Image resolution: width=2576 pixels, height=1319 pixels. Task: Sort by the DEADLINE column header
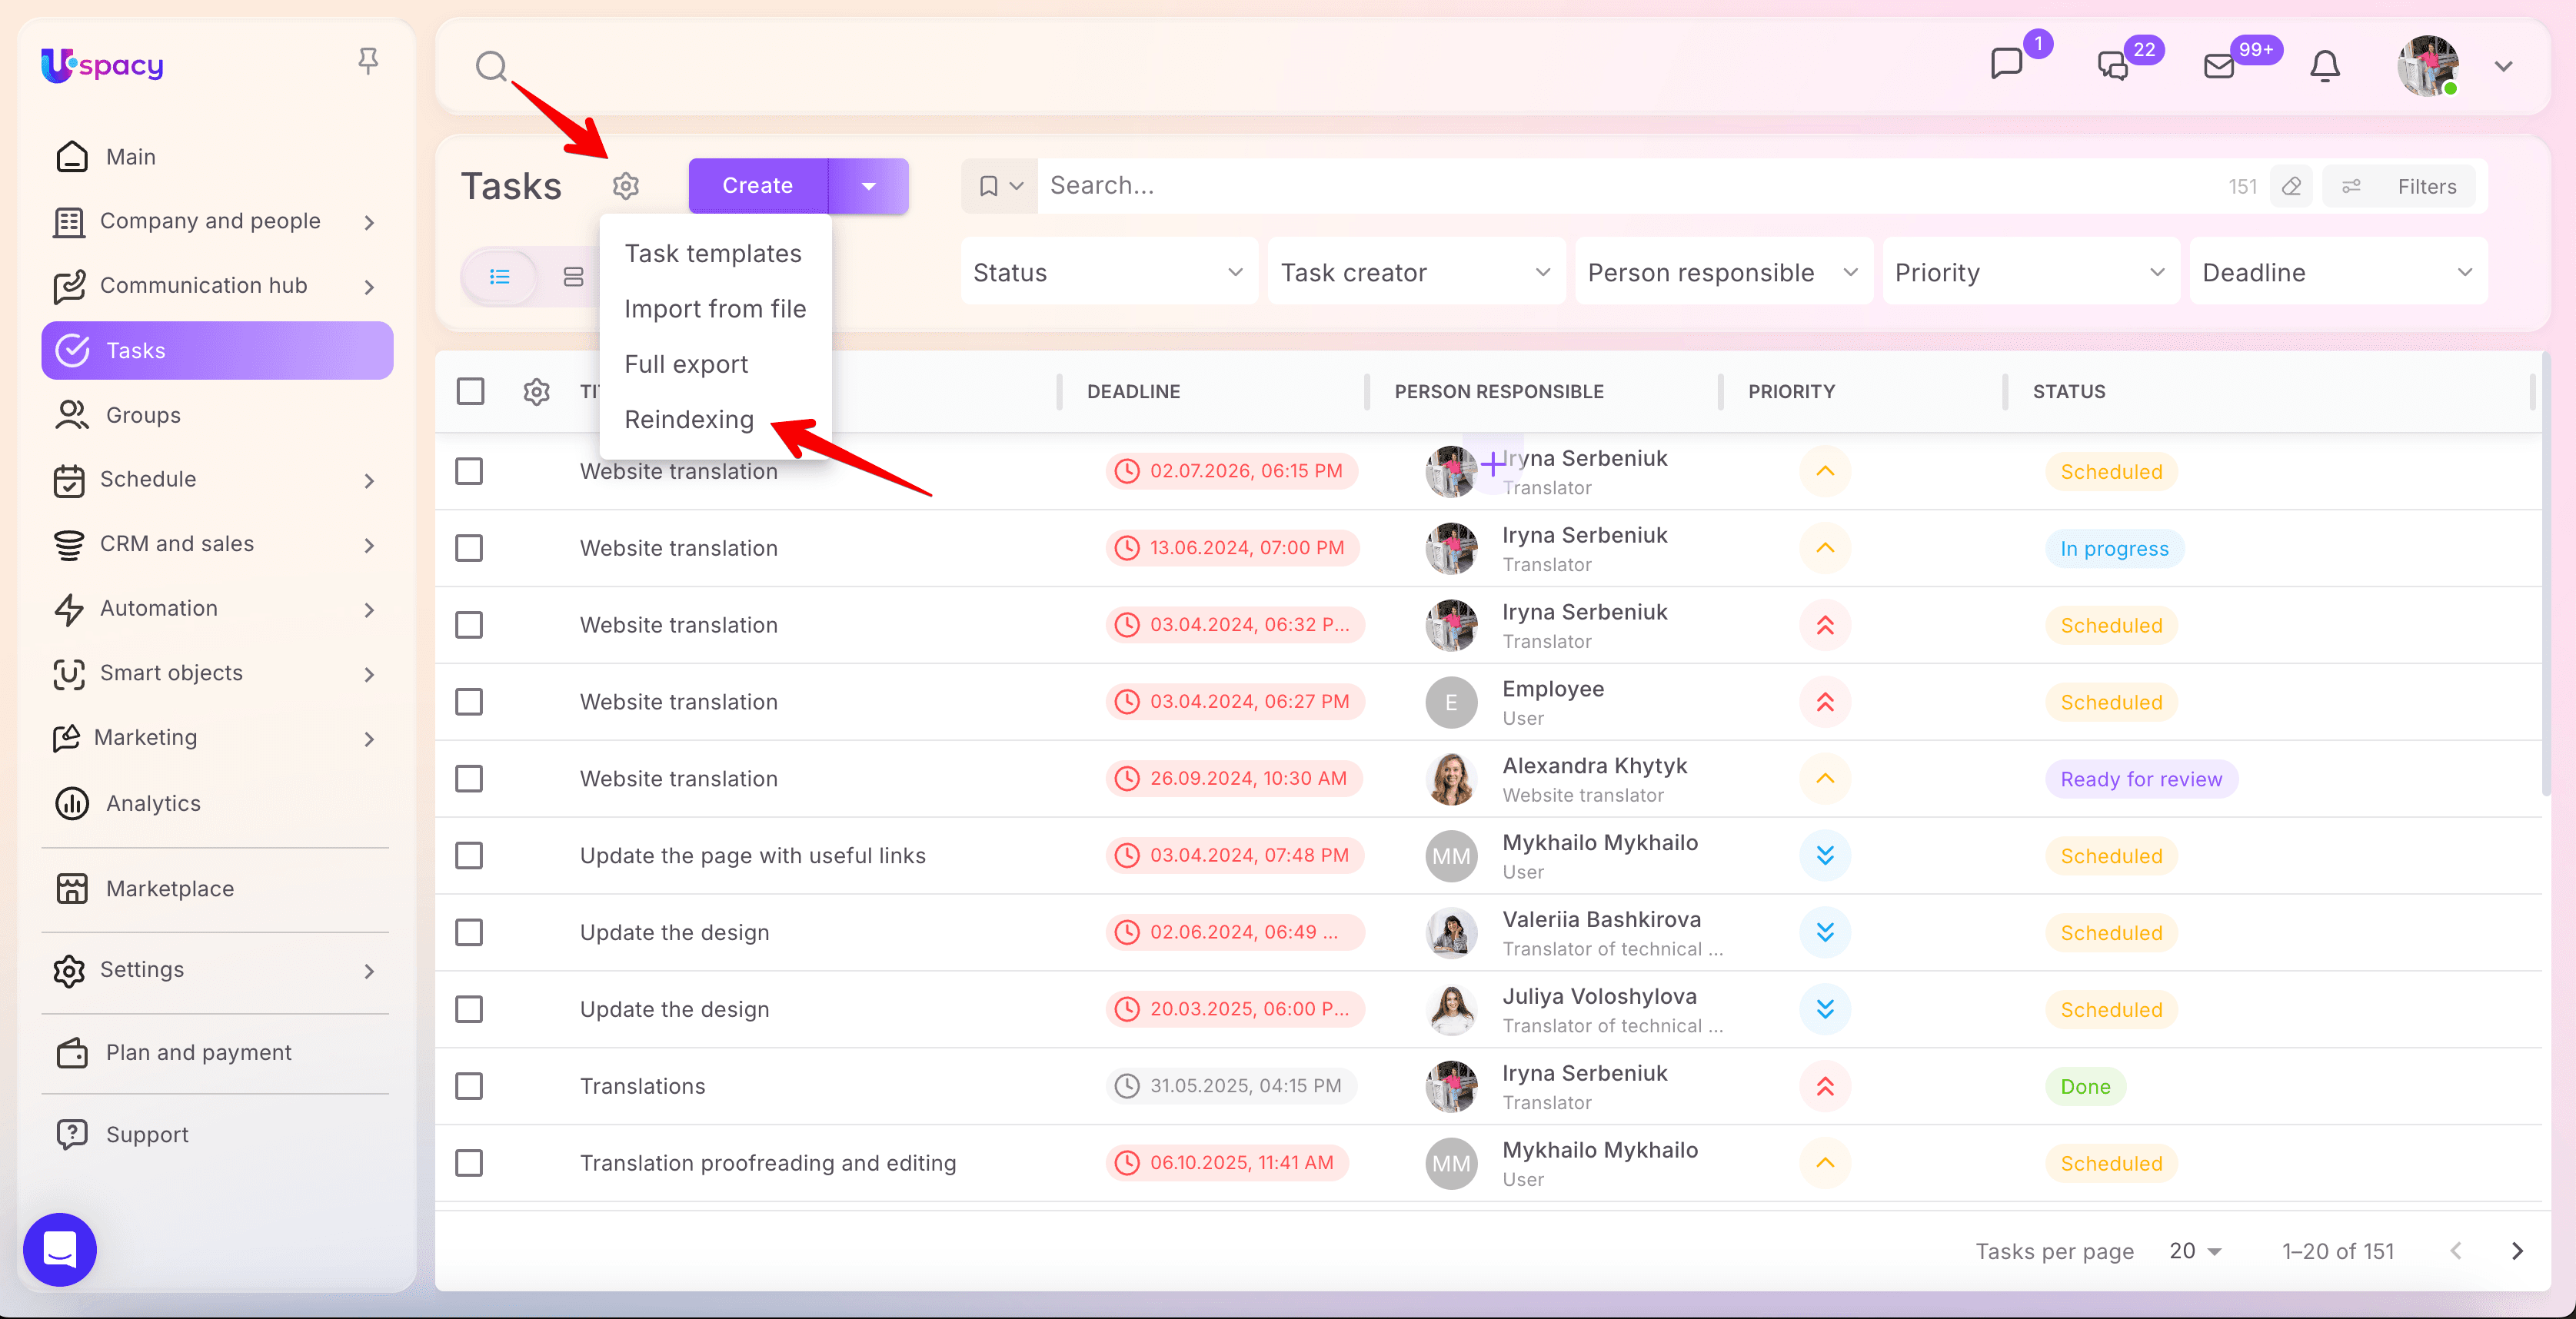pyautogui.click(x=1133, y=392)
